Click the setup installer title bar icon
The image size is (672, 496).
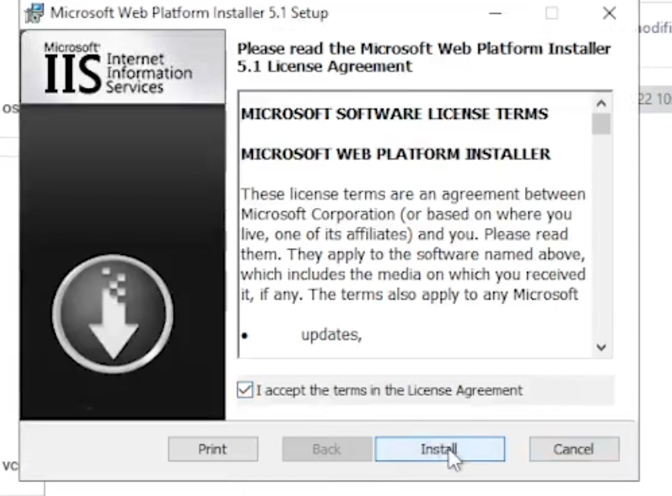coord(34,13)
